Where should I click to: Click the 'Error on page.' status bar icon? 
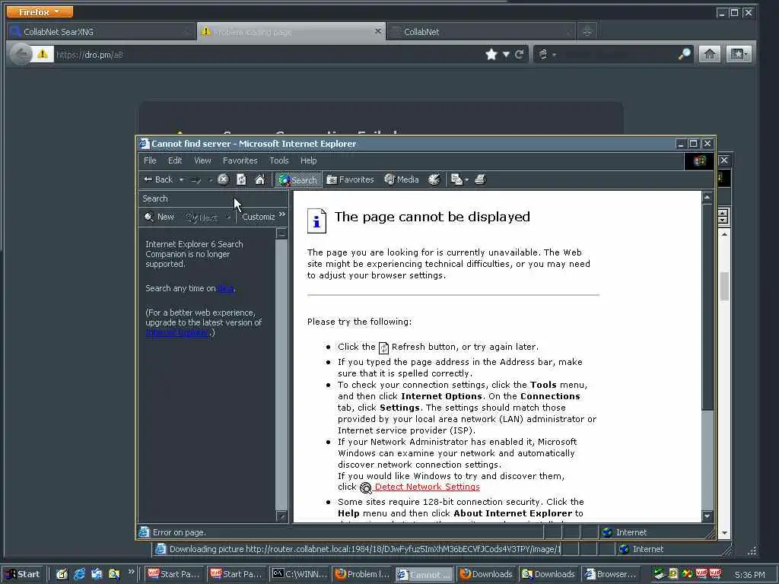[144, 532]
